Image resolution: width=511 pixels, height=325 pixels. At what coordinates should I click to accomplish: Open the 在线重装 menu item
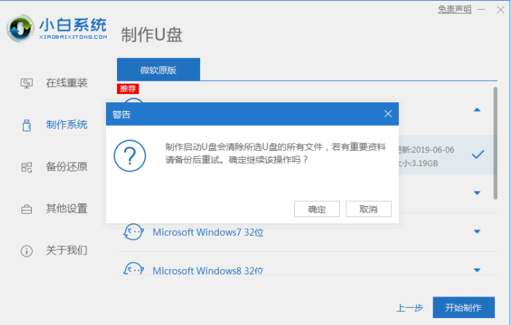click(x=66, y=83)
